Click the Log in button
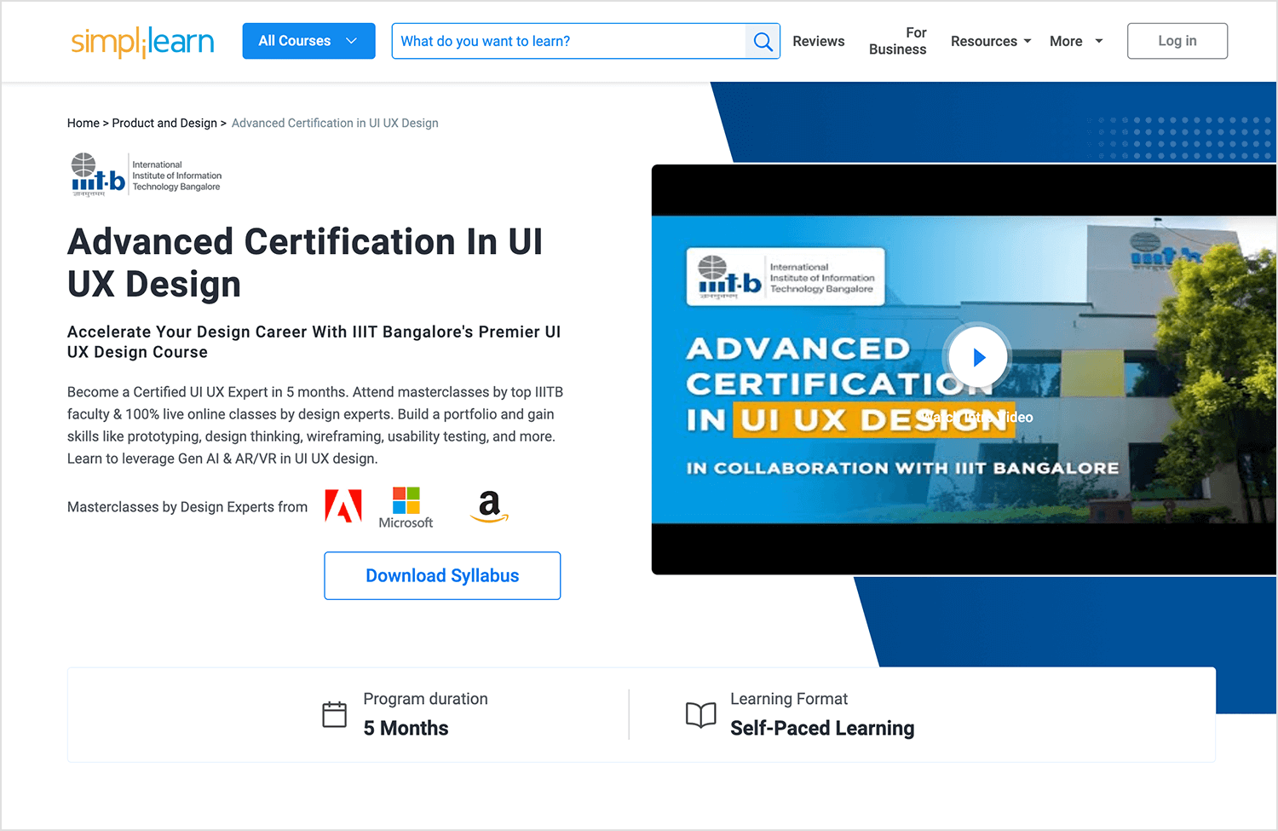1278x831 pixels. [1177, 41]
